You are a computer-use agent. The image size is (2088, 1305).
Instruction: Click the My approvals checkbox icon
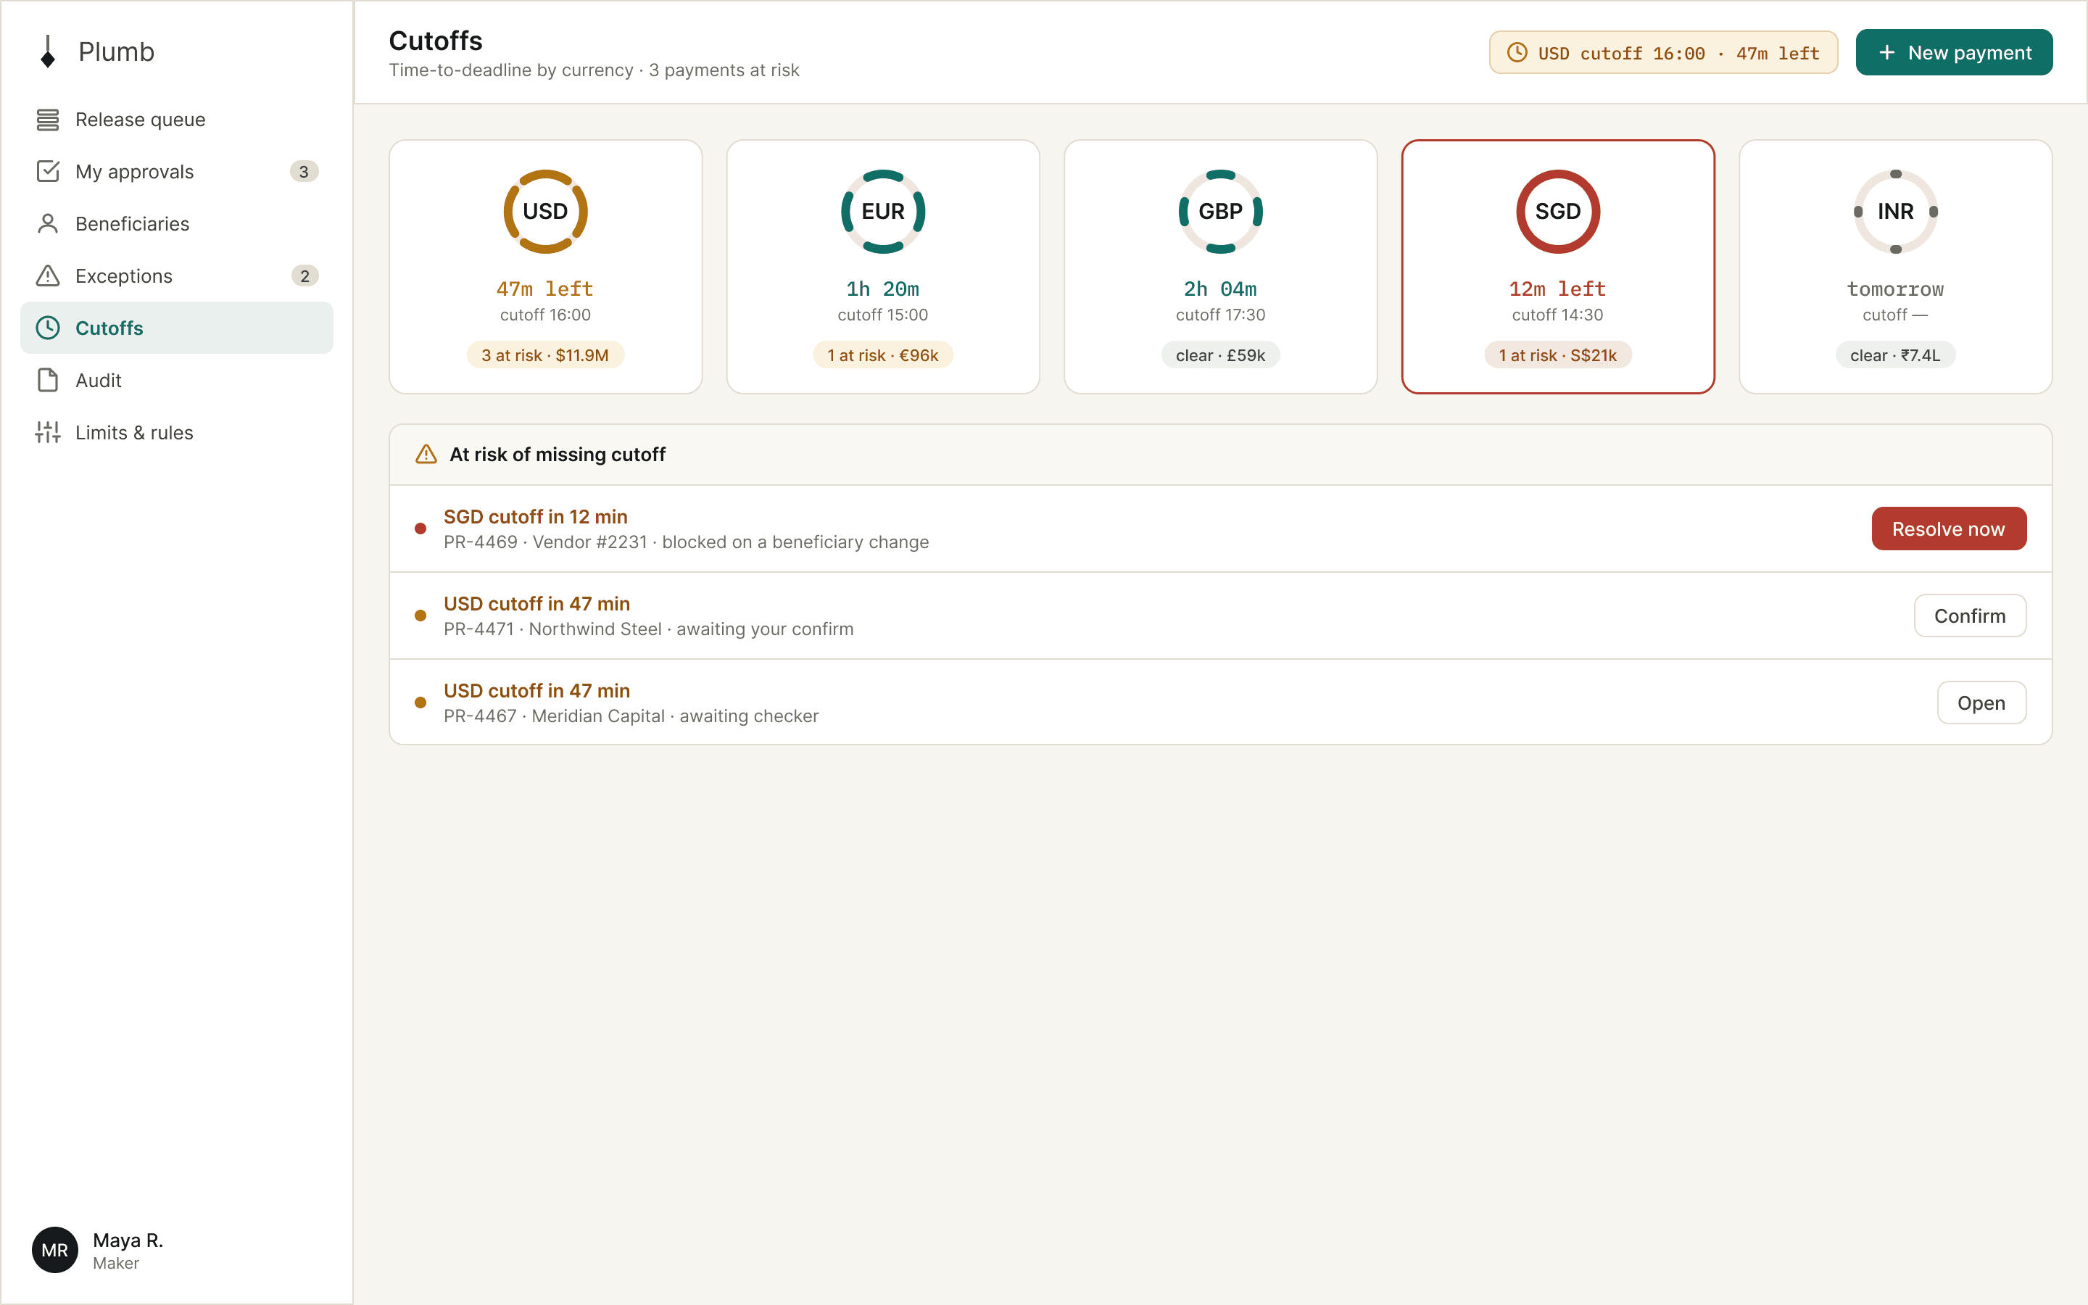(49, 172)
